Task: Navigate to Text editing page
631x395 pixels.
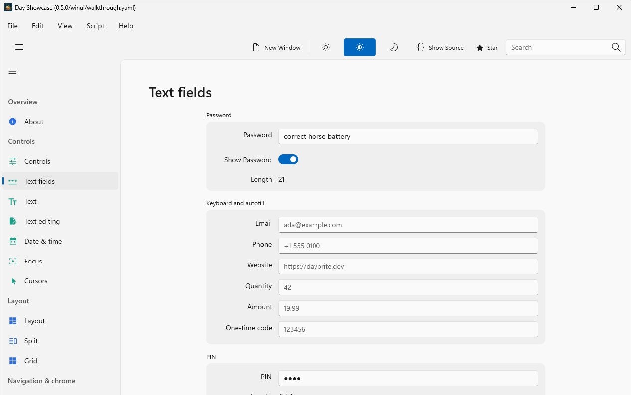Action: 60,221
